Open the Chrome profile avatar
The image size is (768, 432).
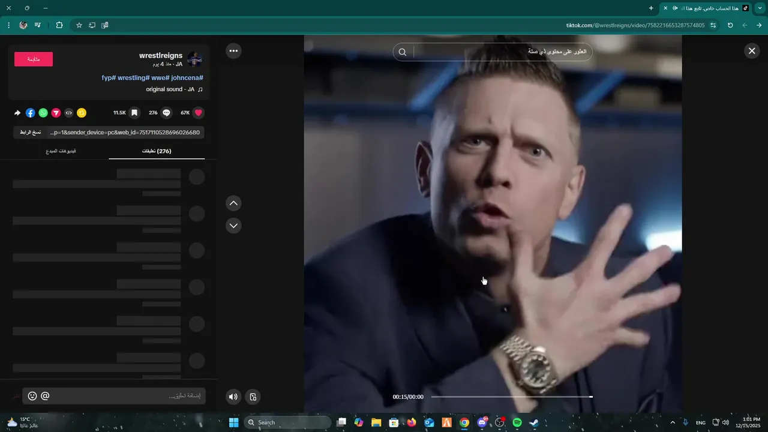[23, 25]
